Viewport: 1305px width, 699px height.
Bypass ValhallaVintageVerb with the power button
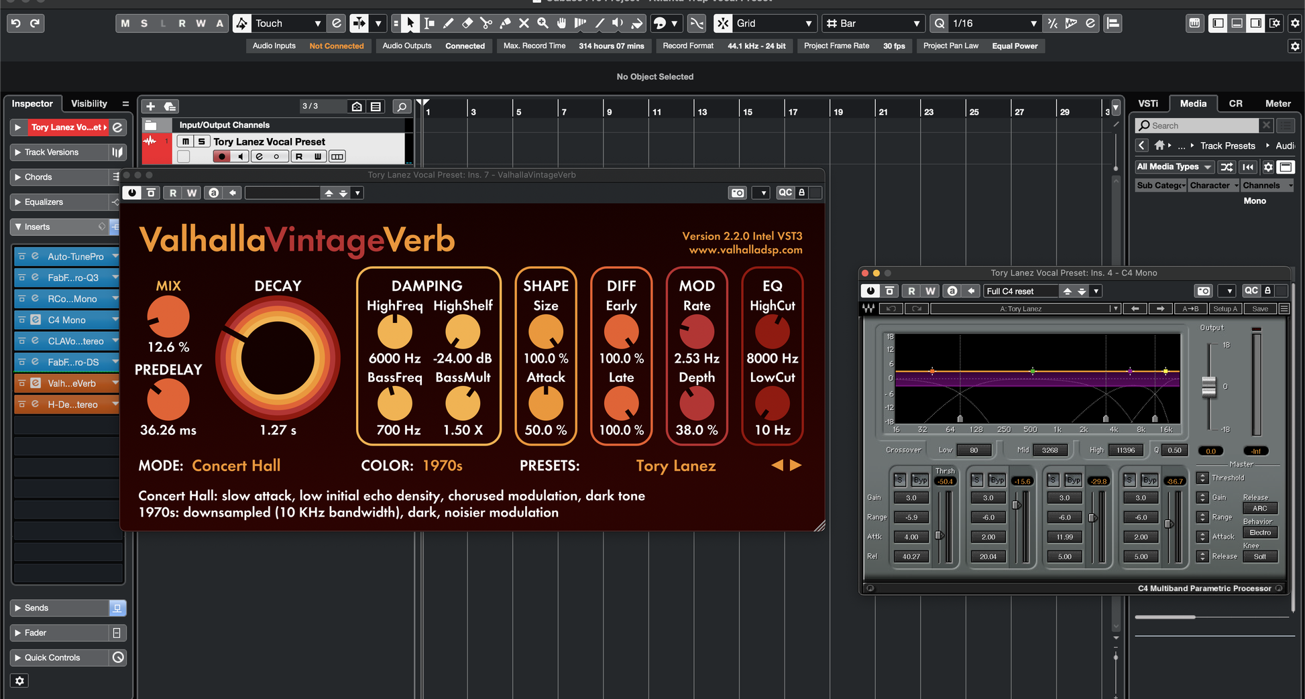pyautogui.click(x=132, y=193)
